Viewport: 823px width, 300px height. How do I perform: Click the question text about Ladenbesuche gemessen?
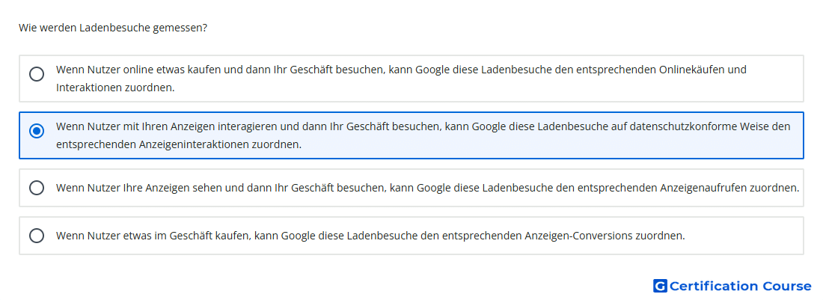[x=113, y=28]
